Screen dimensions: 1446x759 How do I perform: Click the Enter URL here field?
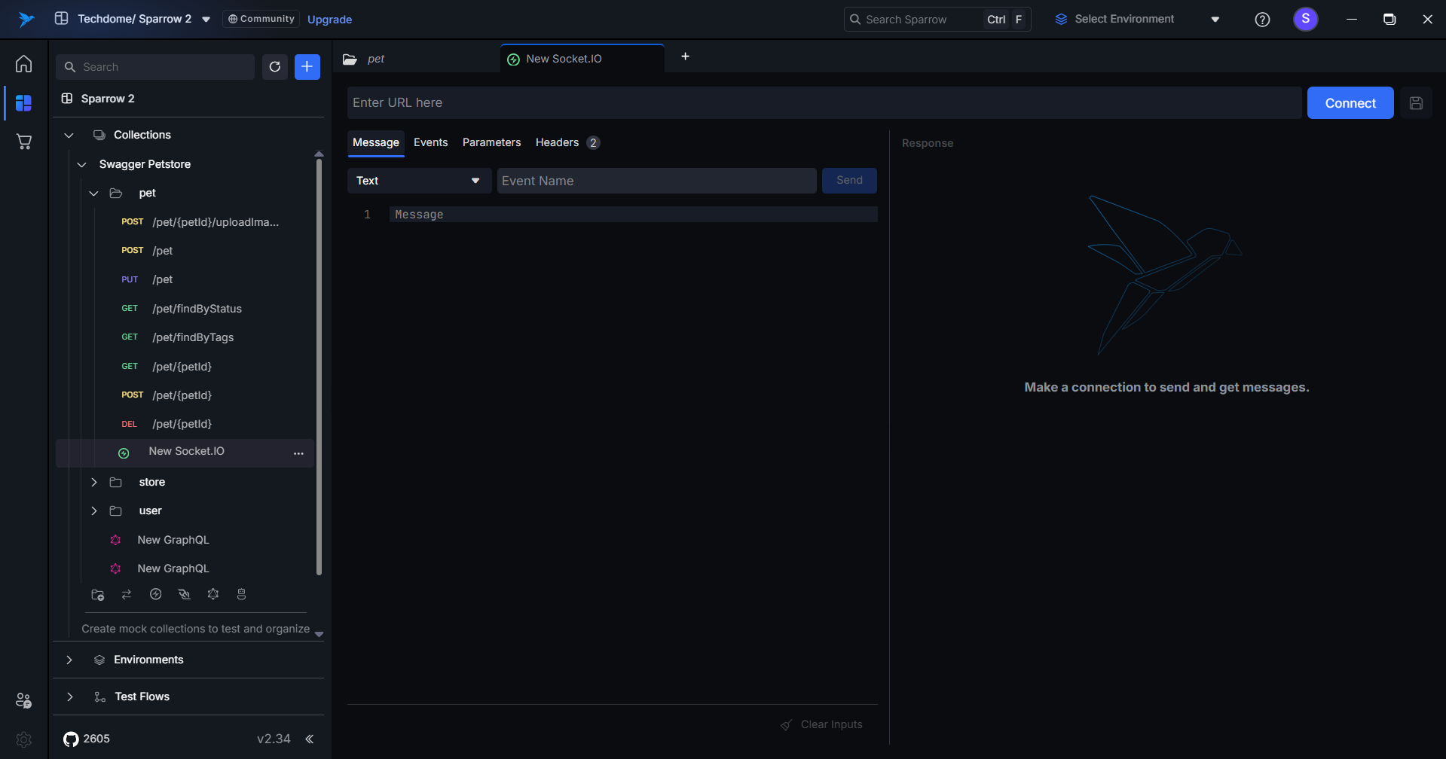click(x=824, y=103)
